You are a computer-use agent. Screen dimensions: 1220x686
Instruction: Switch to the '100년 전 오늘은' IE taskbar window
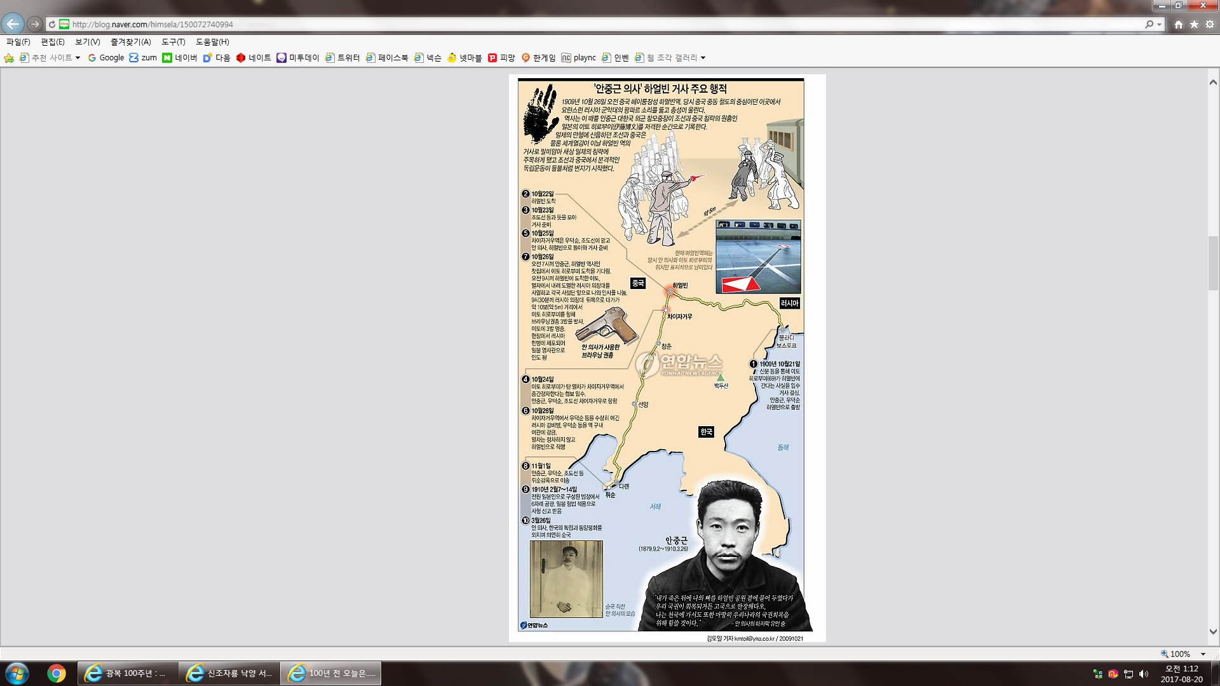coord(330,673)
